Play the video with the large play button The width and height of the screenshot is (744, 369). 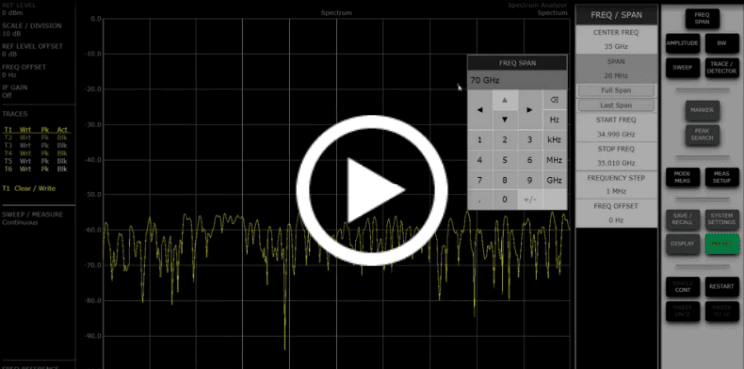[372, 189]
